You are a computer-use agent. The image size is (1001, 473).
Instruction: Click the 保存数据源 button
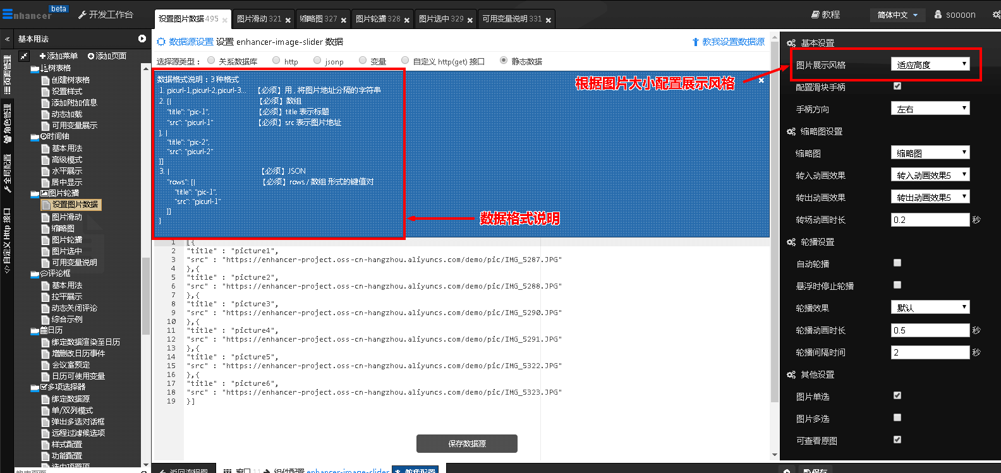point(466,443)
